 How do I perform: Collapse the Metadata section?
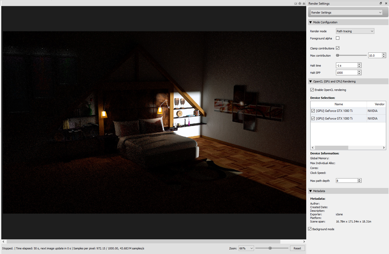tap(311, 191)
